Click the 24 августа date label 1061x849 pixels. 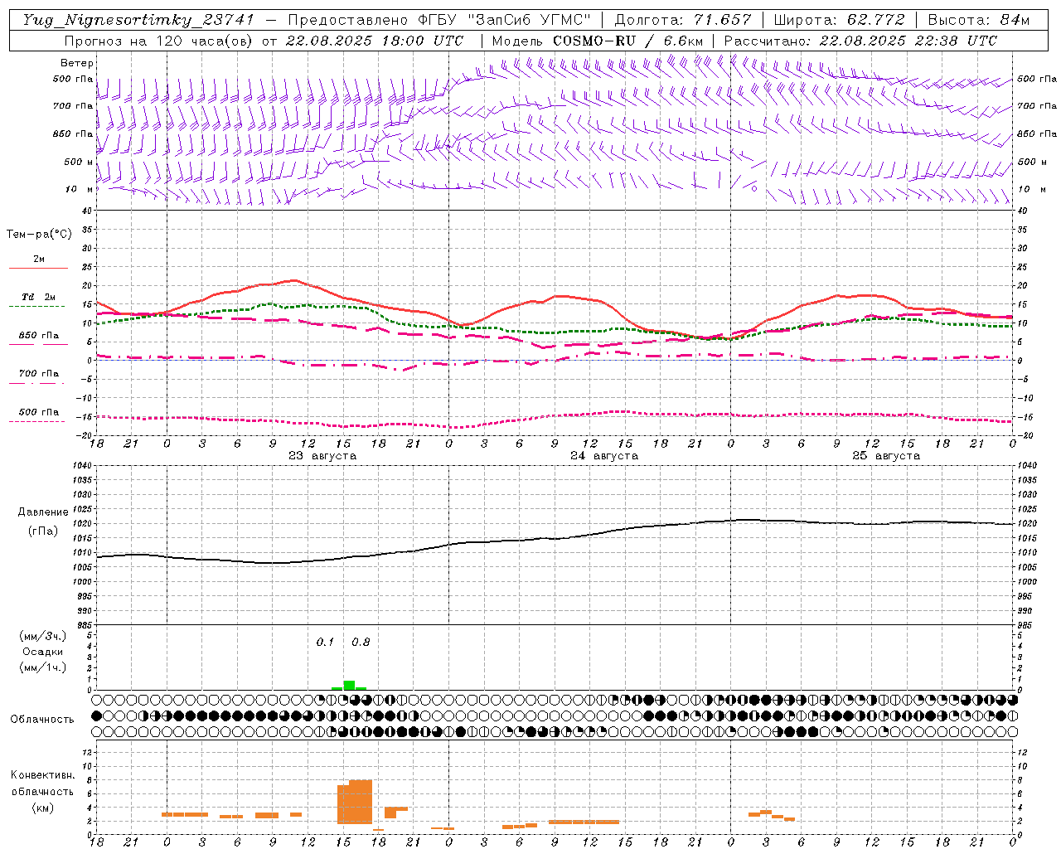coord(604,456)
